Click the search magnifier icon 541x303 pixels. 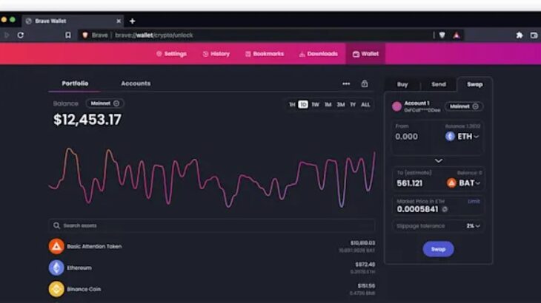(56, 225)
